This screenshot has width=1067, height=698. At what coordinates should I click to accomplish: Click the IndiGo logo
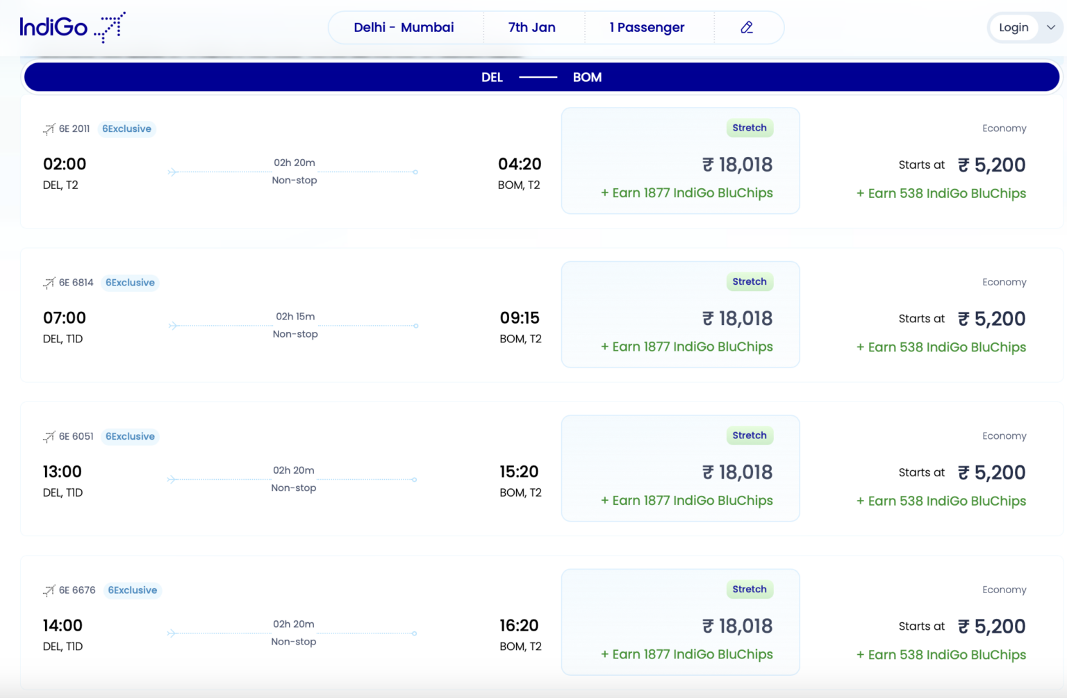click(x=72, y=27)
